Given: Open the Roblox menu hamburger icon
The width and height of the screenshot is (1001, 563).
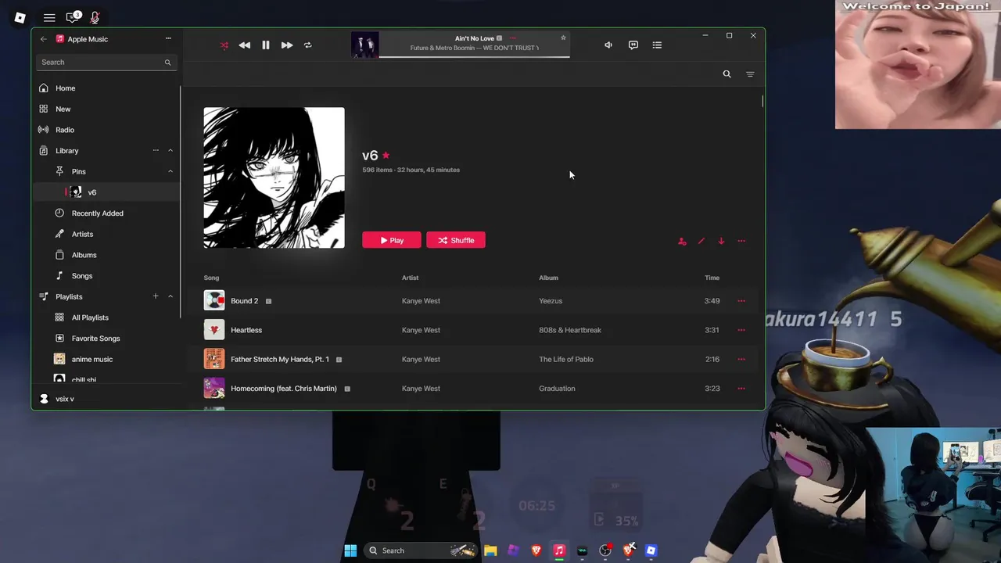Looking at the screenshot, I should pos(49,17).
